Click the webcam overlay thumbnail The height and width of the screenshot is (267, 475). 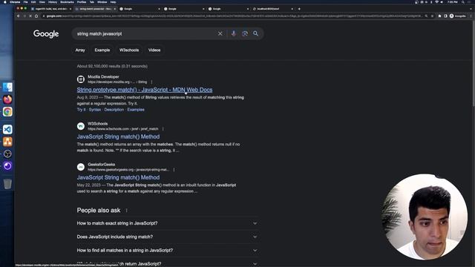(x=425, y=217)
